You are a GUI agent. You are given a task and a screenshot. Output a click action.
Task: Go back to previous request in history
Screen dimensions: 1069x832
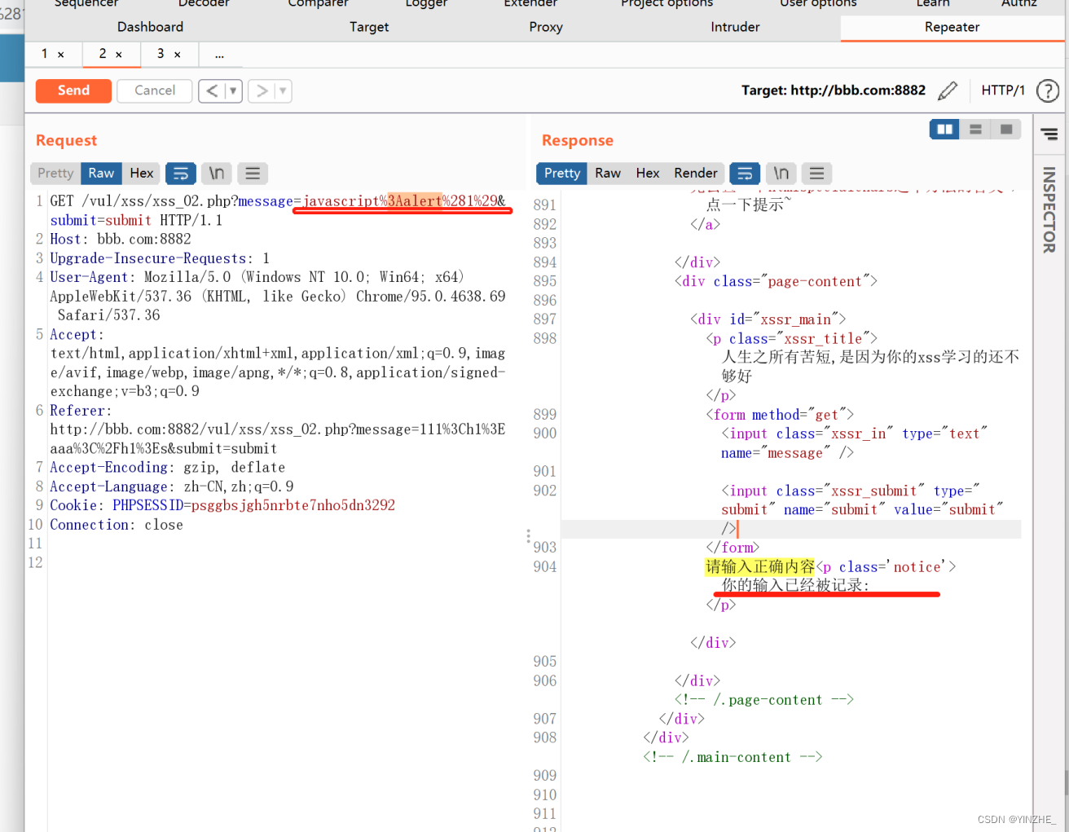pyautogui.click(x=212, y=90)
